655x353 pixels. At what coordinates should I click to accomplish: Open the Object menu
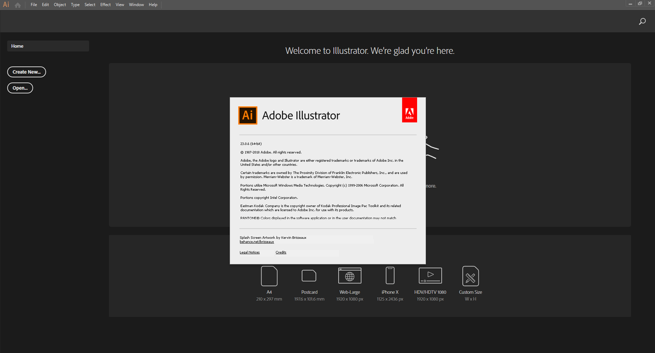coord(60,5)
